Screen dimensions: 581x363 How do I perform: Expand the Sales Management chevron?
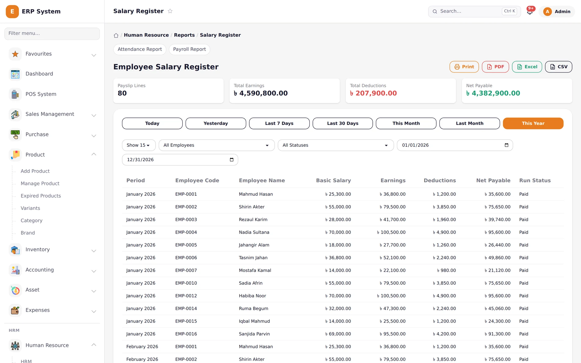click(94, 116)
